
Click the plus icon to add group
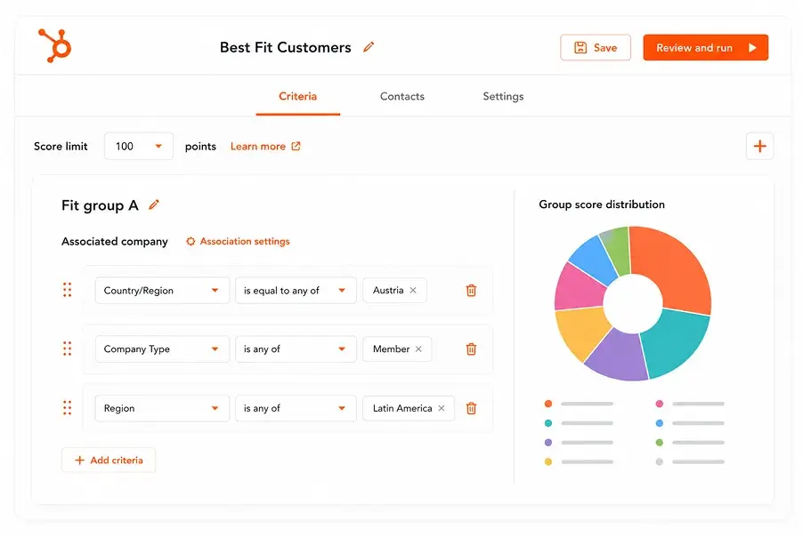click(759, 147)
